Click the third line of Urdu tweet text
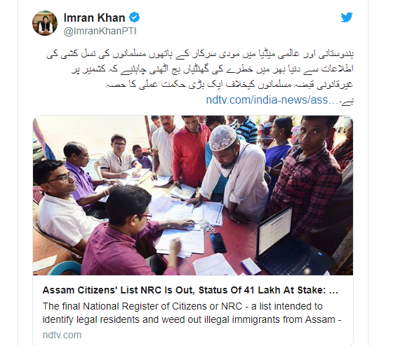The image size is (393, 346). click(x=229, y=84)
